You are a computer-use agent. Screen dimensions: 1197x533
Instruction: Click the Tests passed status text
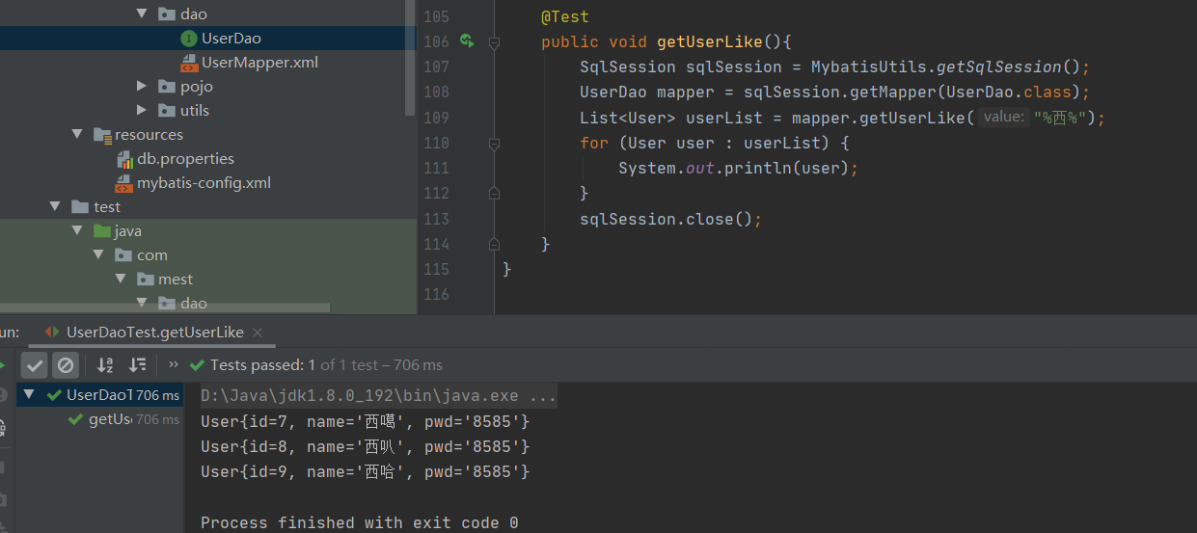tap(326, 365)
